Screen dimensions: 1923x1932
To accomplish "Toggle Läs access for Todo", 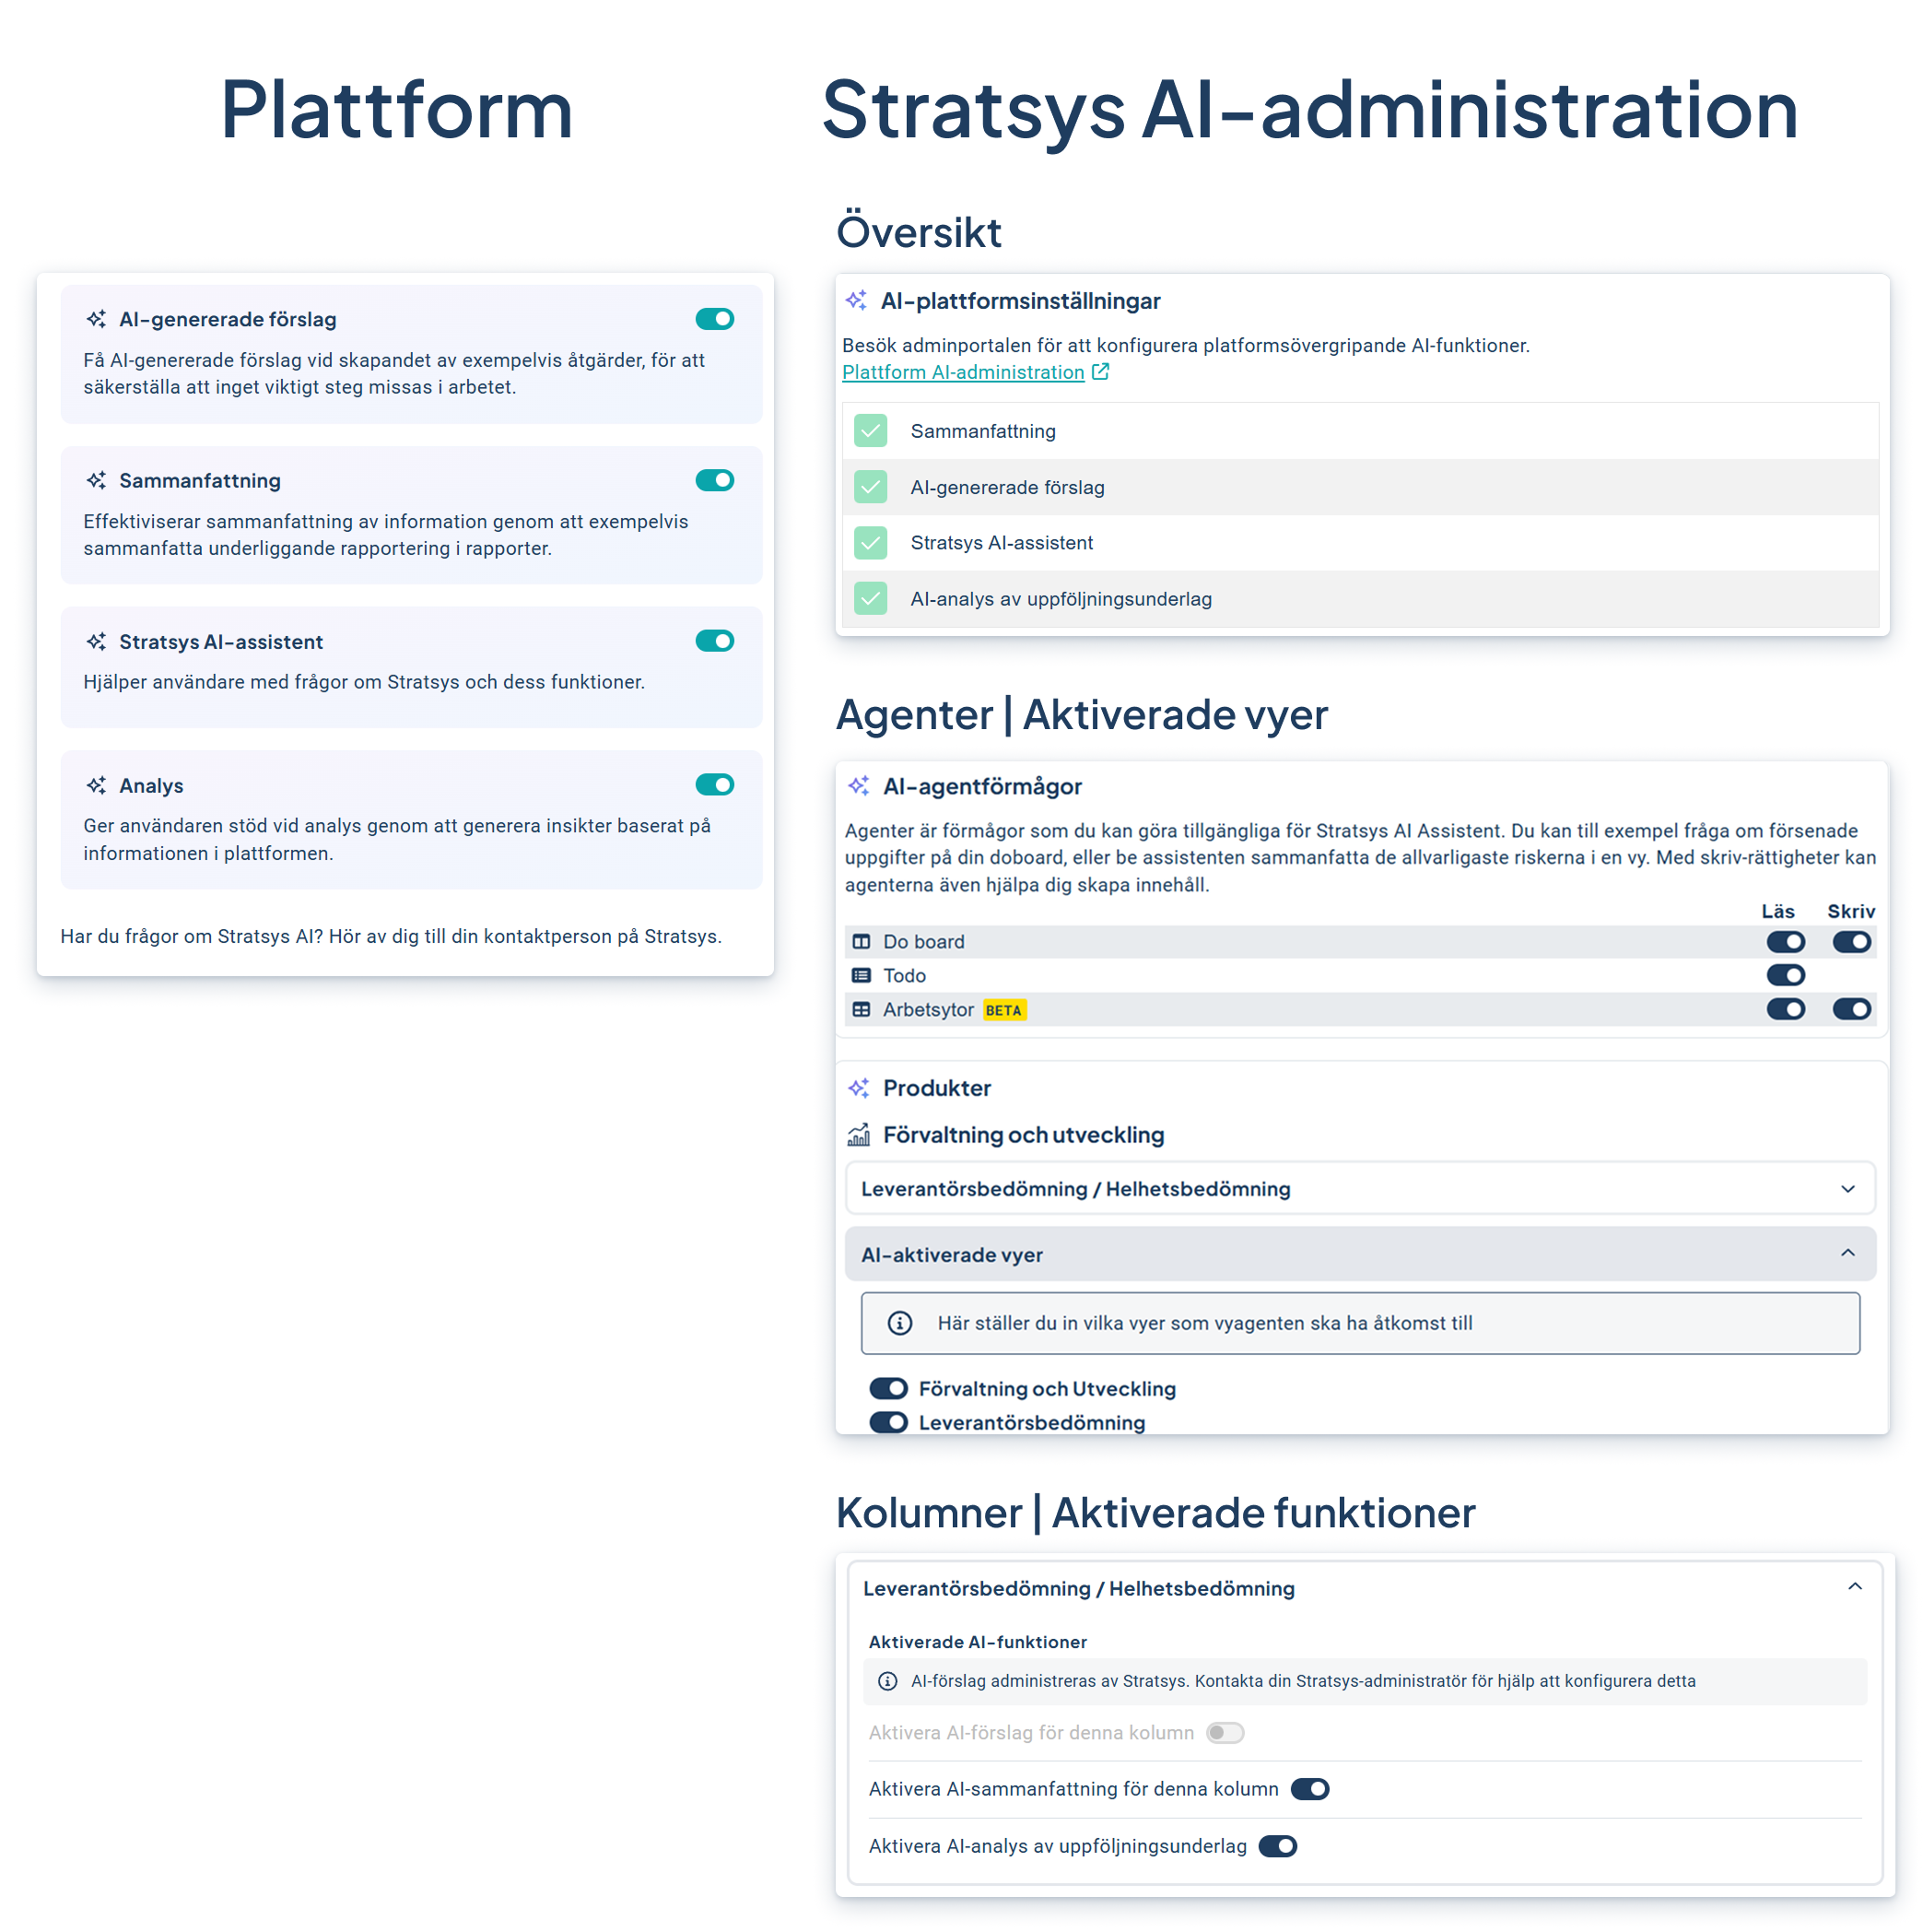I will (x=1785, y=975).
